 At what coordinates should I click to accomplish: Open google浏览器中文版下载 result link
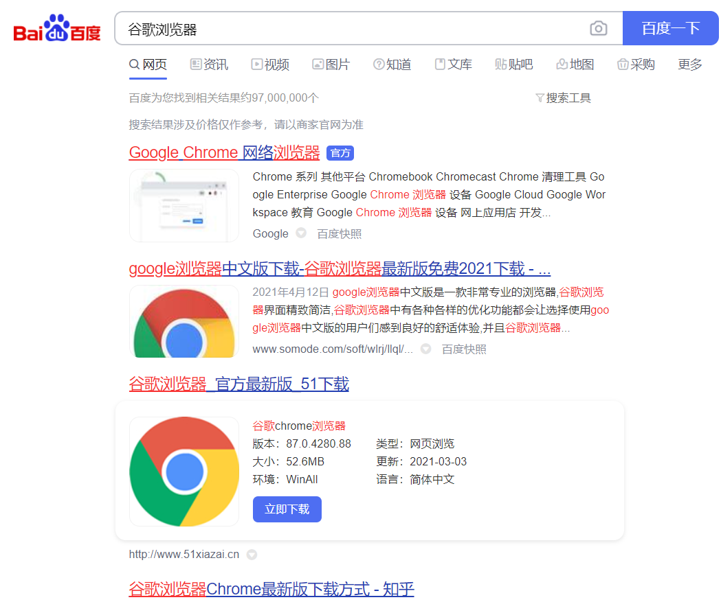[x=340, y=268]
